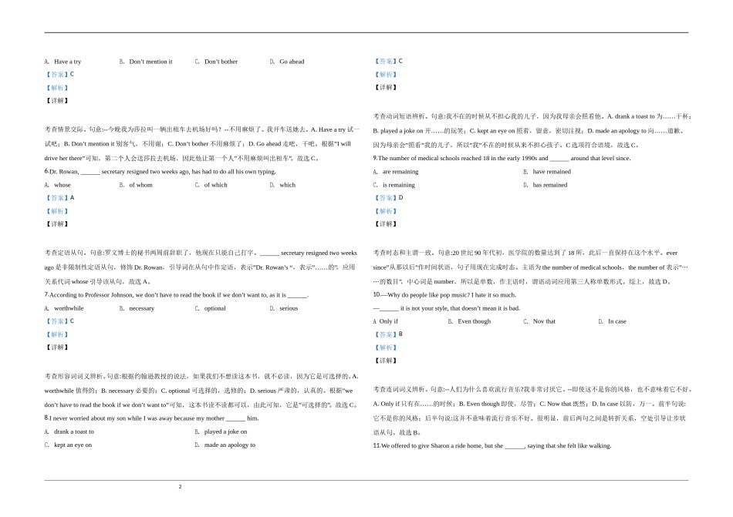Click the question 9 text about medical schools
733x517 pixels.
click(x=509, y=159)
